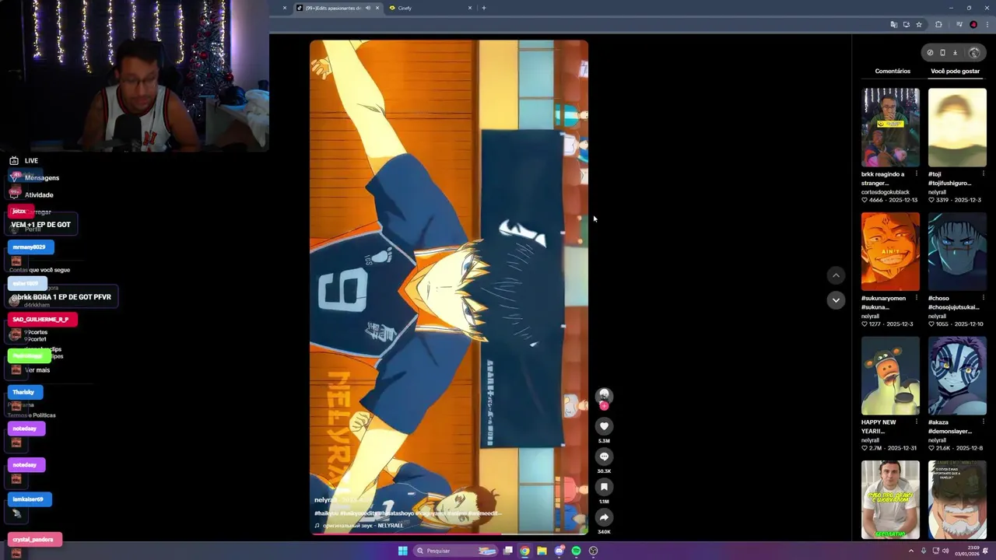The image size is (996, 560).
Task: Open the HAPPY NEW YEAR video thumbnail
Action: 890,376
